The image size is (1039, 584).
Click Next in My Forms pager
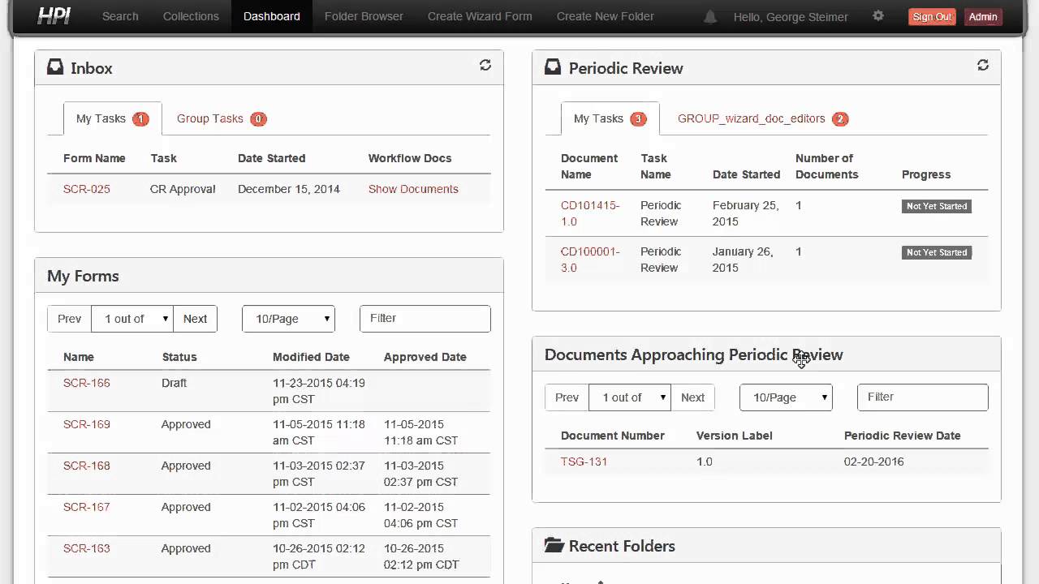click(195, 319)
